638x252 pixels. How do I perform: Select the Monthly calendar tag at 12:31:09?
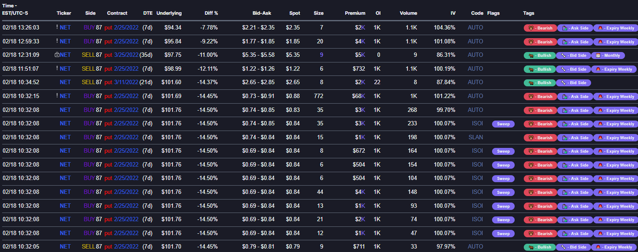(x=609, y=55)
